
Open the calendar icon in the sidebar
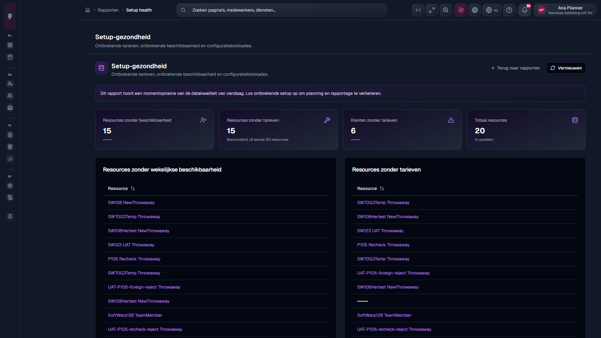(10, 57)
